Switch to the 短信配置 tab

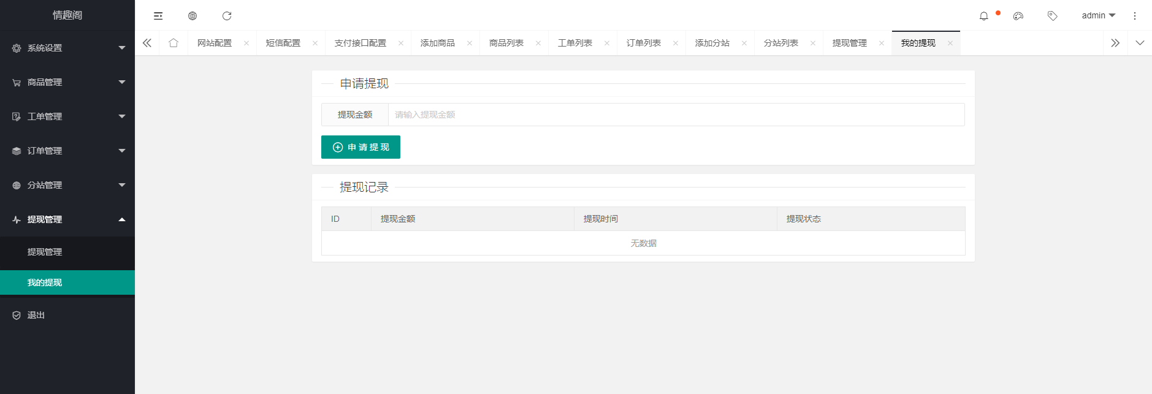(x=283, y=43)
